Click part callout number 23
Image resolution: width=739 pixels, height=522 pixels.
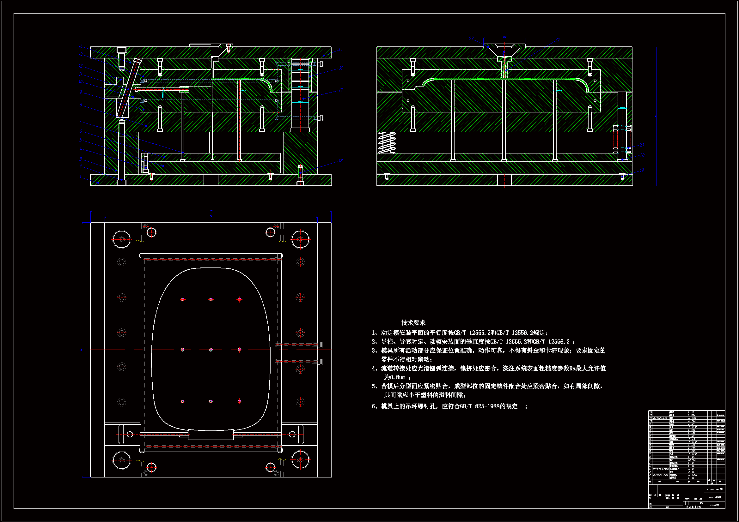tap(471, 38)
